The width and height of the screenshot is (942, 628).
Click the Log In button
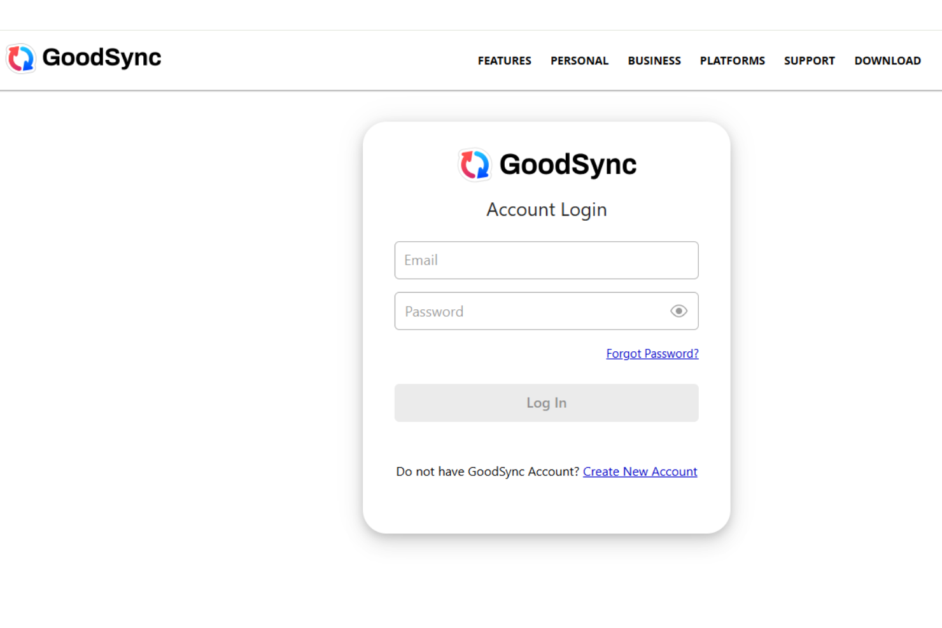546,403
